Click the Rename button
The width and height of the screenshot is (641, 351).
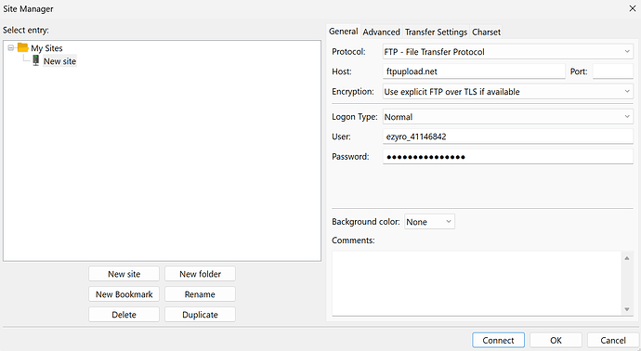point(200,294)
